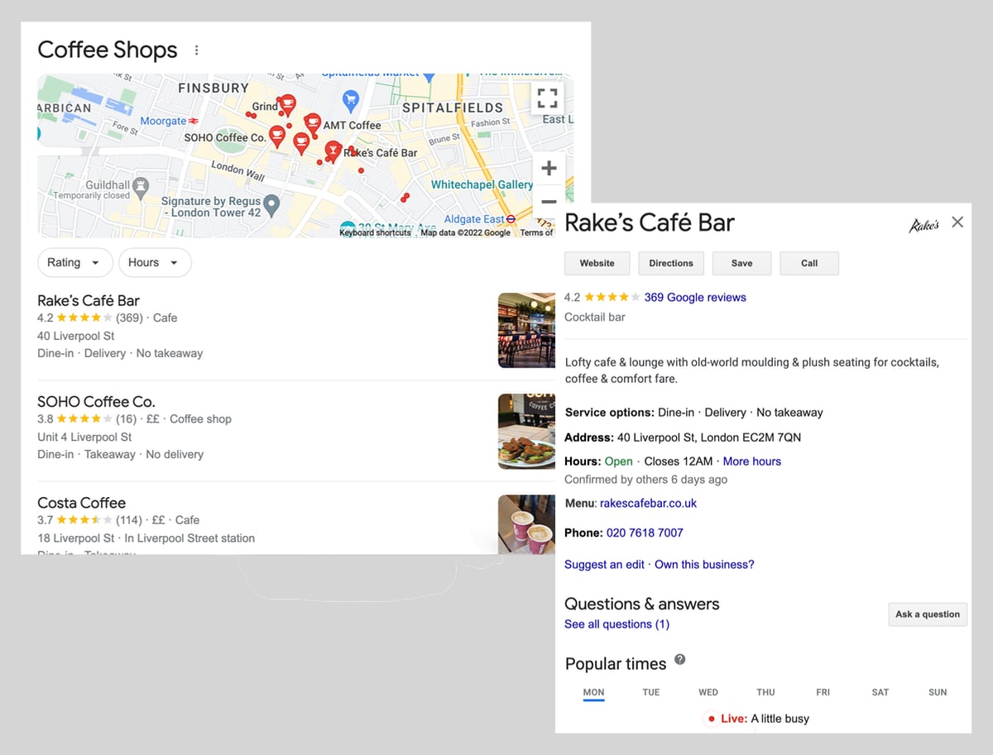
Task: Select the SUN popular times tab
Action: pos(938,692)
